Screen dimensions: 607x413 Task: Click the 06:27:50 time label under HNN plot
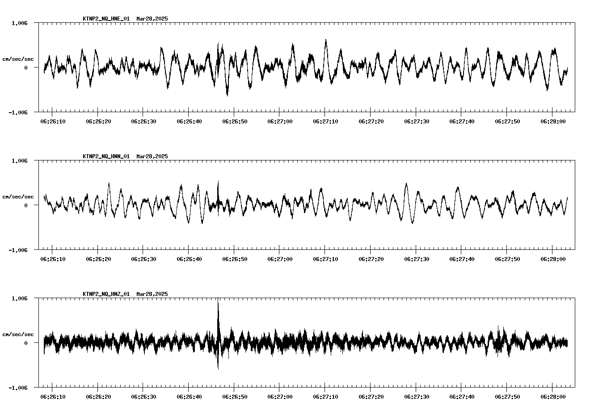[507, 259]
